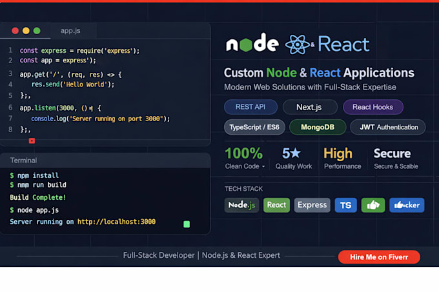The height and width of the screenshot is (292, 439).
Task: Click the blue Docker thumbs-up badge
Action: tap(407, 206)
